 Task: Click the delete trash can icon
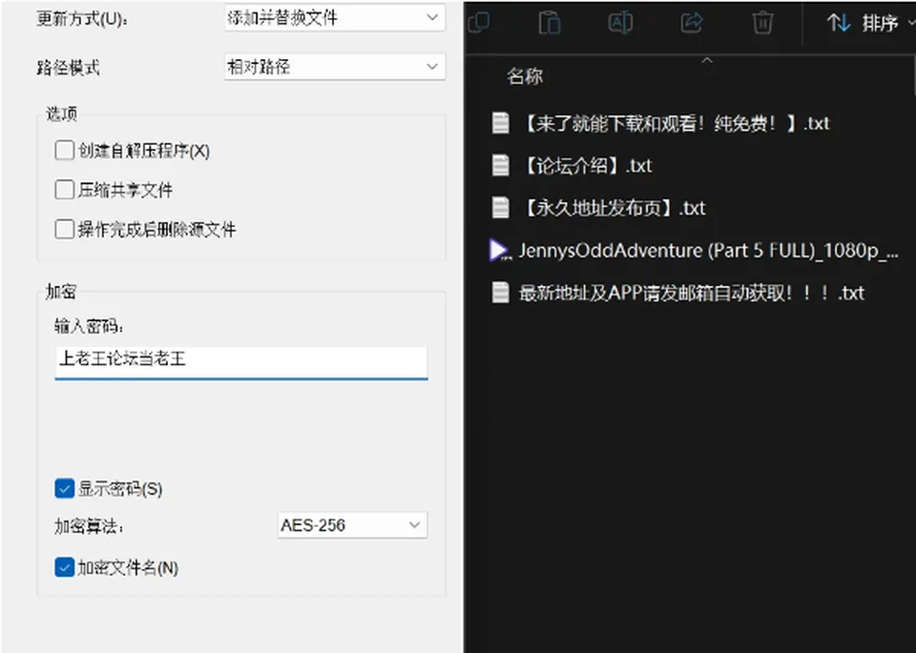pos(762,23)
